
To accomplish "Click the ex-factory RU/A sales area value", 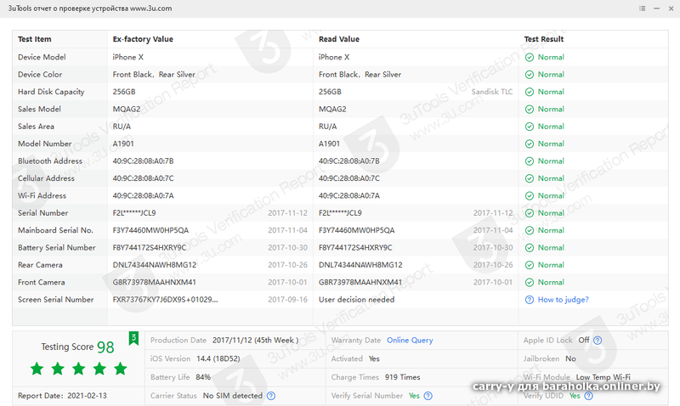I will [x=122, y=127].
